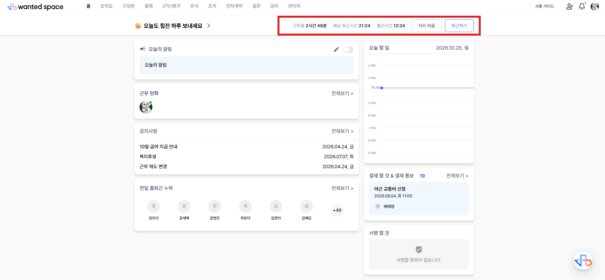Open the invite member icon

pos(569,6)
